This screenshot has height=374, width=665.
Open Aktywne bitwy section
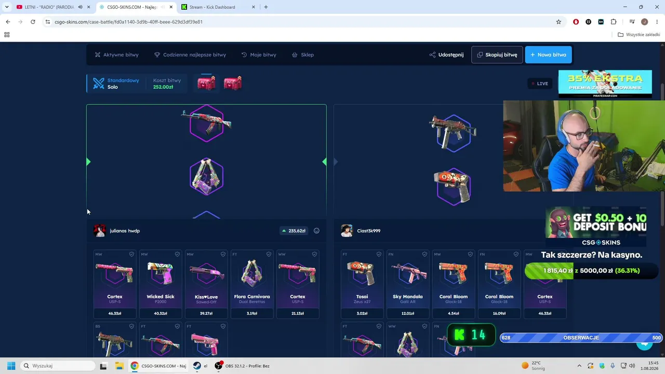click(117, 55)
